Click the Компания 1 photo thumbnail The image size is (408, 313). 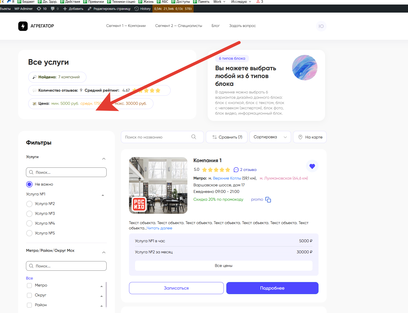[x=158, y=185]
